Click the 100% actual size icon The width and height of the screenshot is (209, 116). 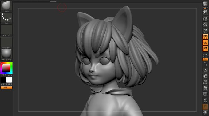205,24
